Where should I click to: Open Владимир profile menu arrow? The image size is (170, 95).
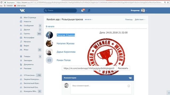(x=147, y=11)
